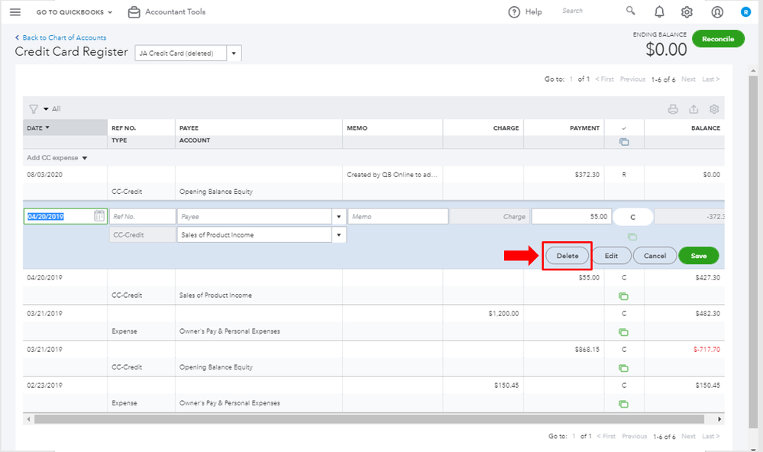Click the horizontal scrollbar
The width and height of the screenshot is (763, 452).
coord(367,419)
